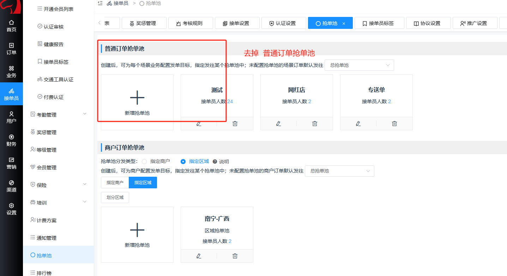Open the 设置 section
The height and width of the screenshot is (276, 507).
(x=11, y=209)
